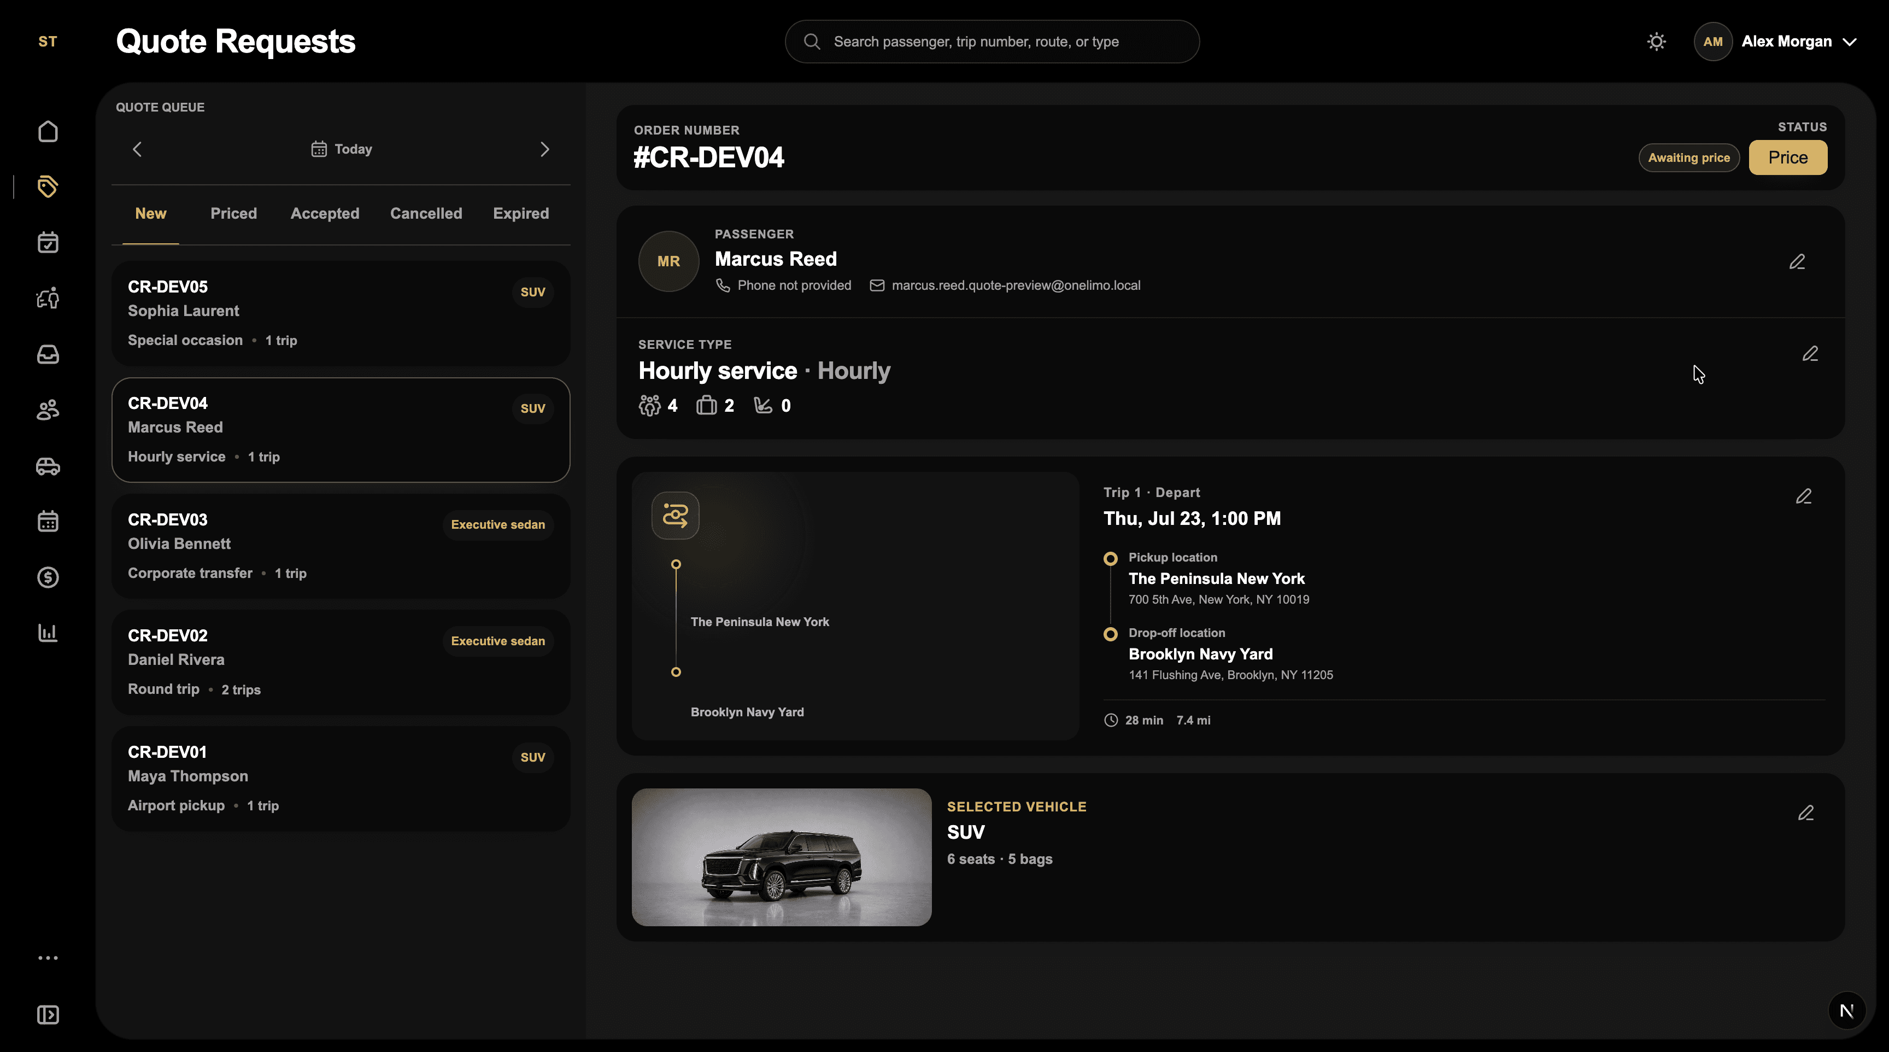Select the New tab
This screenshot has width=1889, height=1052.
(x=150, y=213)
